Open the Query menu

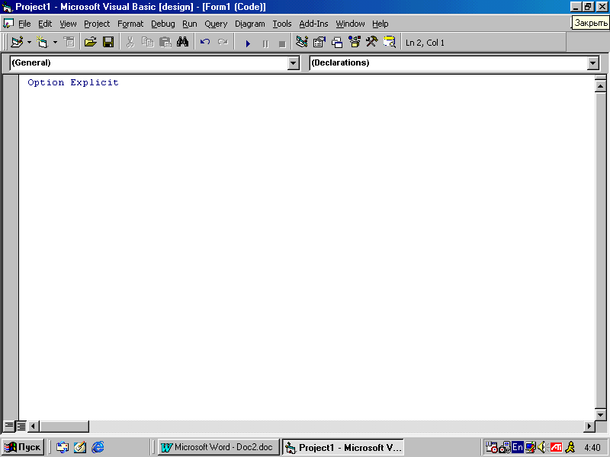[x=216, y=24]
